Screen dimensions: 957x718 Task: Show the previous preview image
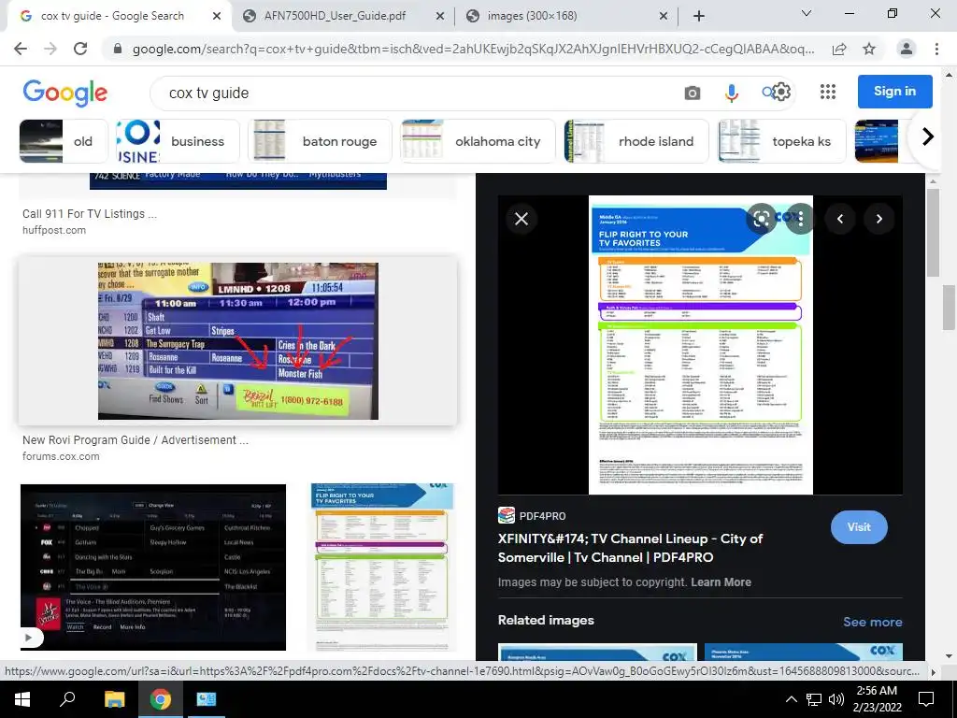840,219
